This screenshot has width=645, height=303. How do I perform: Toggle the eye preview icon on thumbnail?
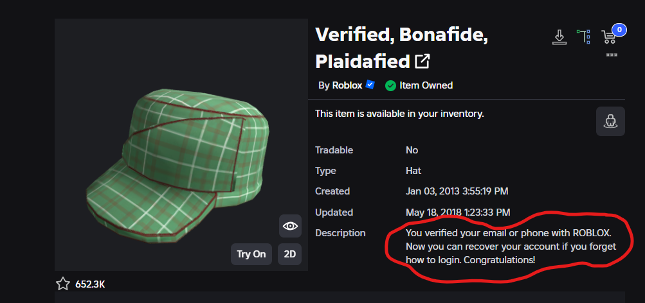290,226
